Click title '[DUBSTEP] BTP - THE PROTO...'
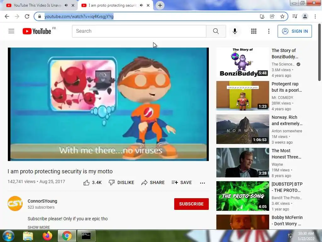The image size is (322, 242). tap(287, 187)
